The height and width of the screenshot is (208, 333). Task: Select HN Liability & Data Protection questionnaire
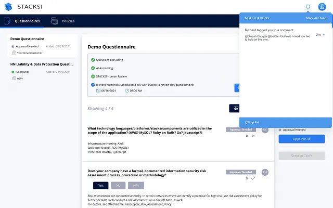(x=43, y=71)
